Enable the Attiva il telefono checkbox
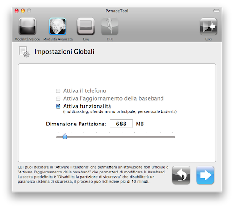The height and width of the screenshot is (208, 234). (58, 90)
